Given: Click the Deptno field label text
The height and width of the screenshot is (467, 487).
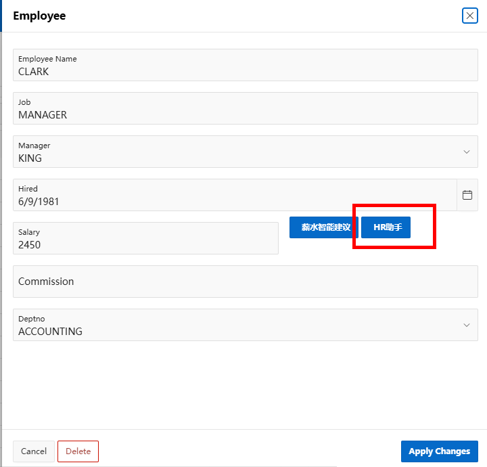Looking at the screenshot, I should tap(32, 319).
